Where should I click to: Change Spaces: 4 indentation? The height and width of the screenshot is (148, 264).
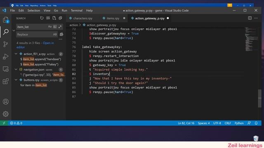click(204, 123)
